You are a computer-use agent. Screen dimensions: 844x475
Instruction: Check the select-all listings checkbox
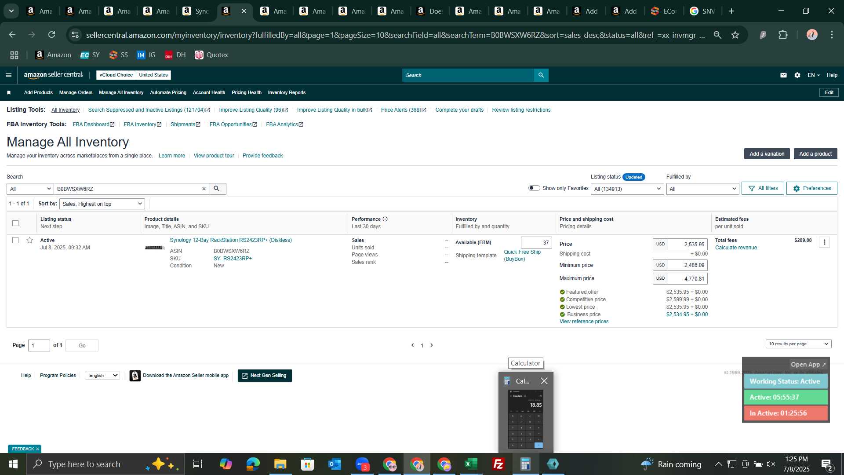pyautogui.click(x=15, y=223)
